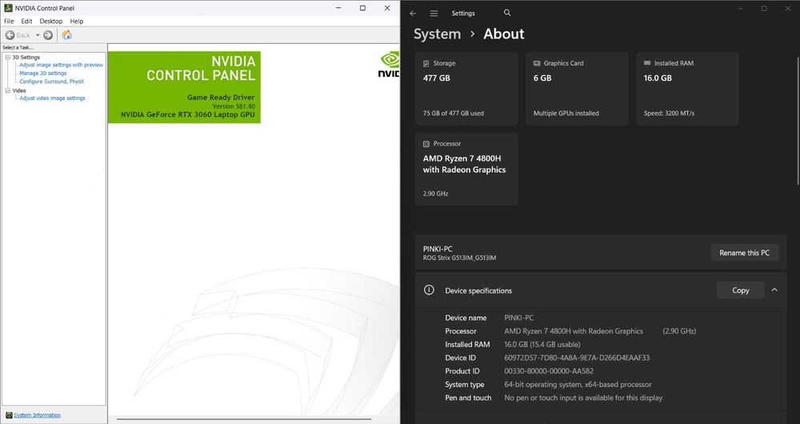800x424 pixels.
Task: Click the Settings window vertical scrollbar
Action: (798, 119)
